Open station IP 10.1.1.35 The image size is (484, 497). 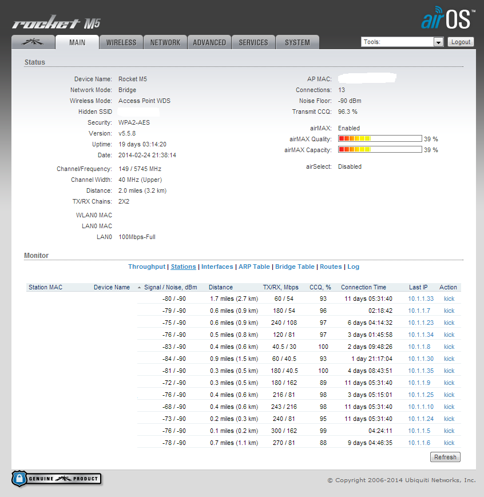pos(420,371)
